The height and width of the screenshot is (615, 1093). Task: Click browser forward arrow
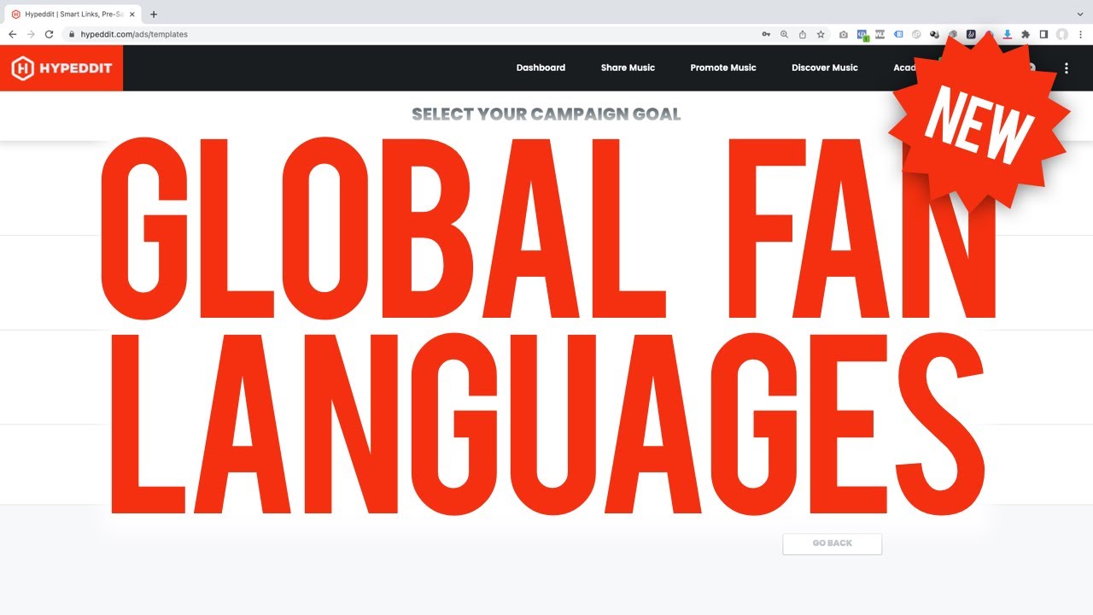coord(31,34)
